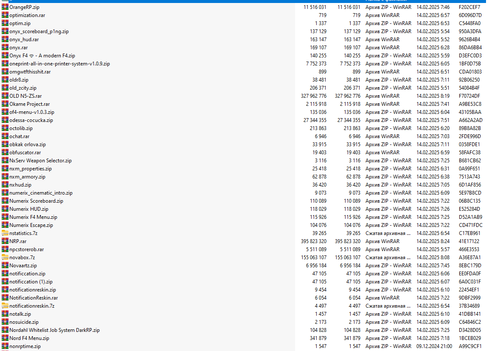The image size is (489, 351).
Task: Select Nordahl Whitelist Job System DarkRP.zip name
Action: pyautogui.click(x=55, y=330)
